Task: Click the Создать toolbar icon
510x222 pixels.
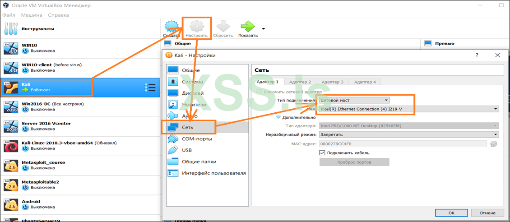Action: pyautogui.click(x=172, y=27)
